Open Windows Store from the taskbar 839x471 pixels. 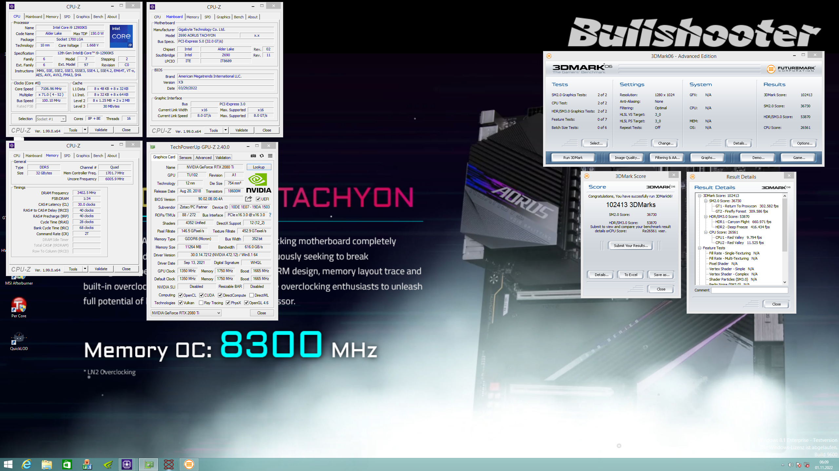coord(67,464)
